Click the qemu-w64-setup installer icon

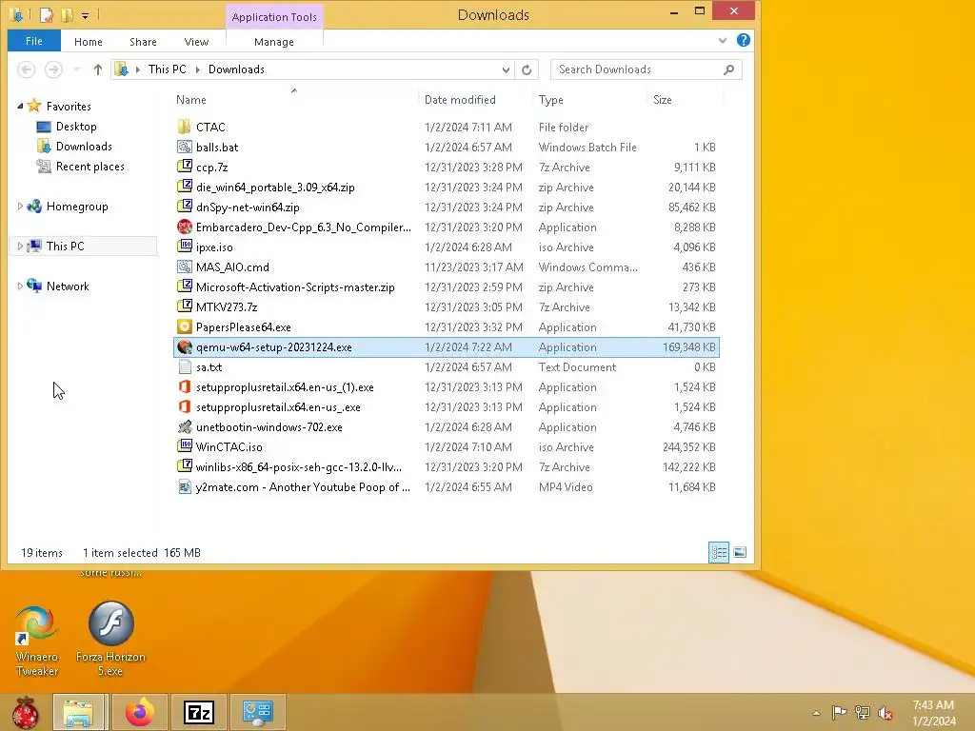tap(184, 346)
